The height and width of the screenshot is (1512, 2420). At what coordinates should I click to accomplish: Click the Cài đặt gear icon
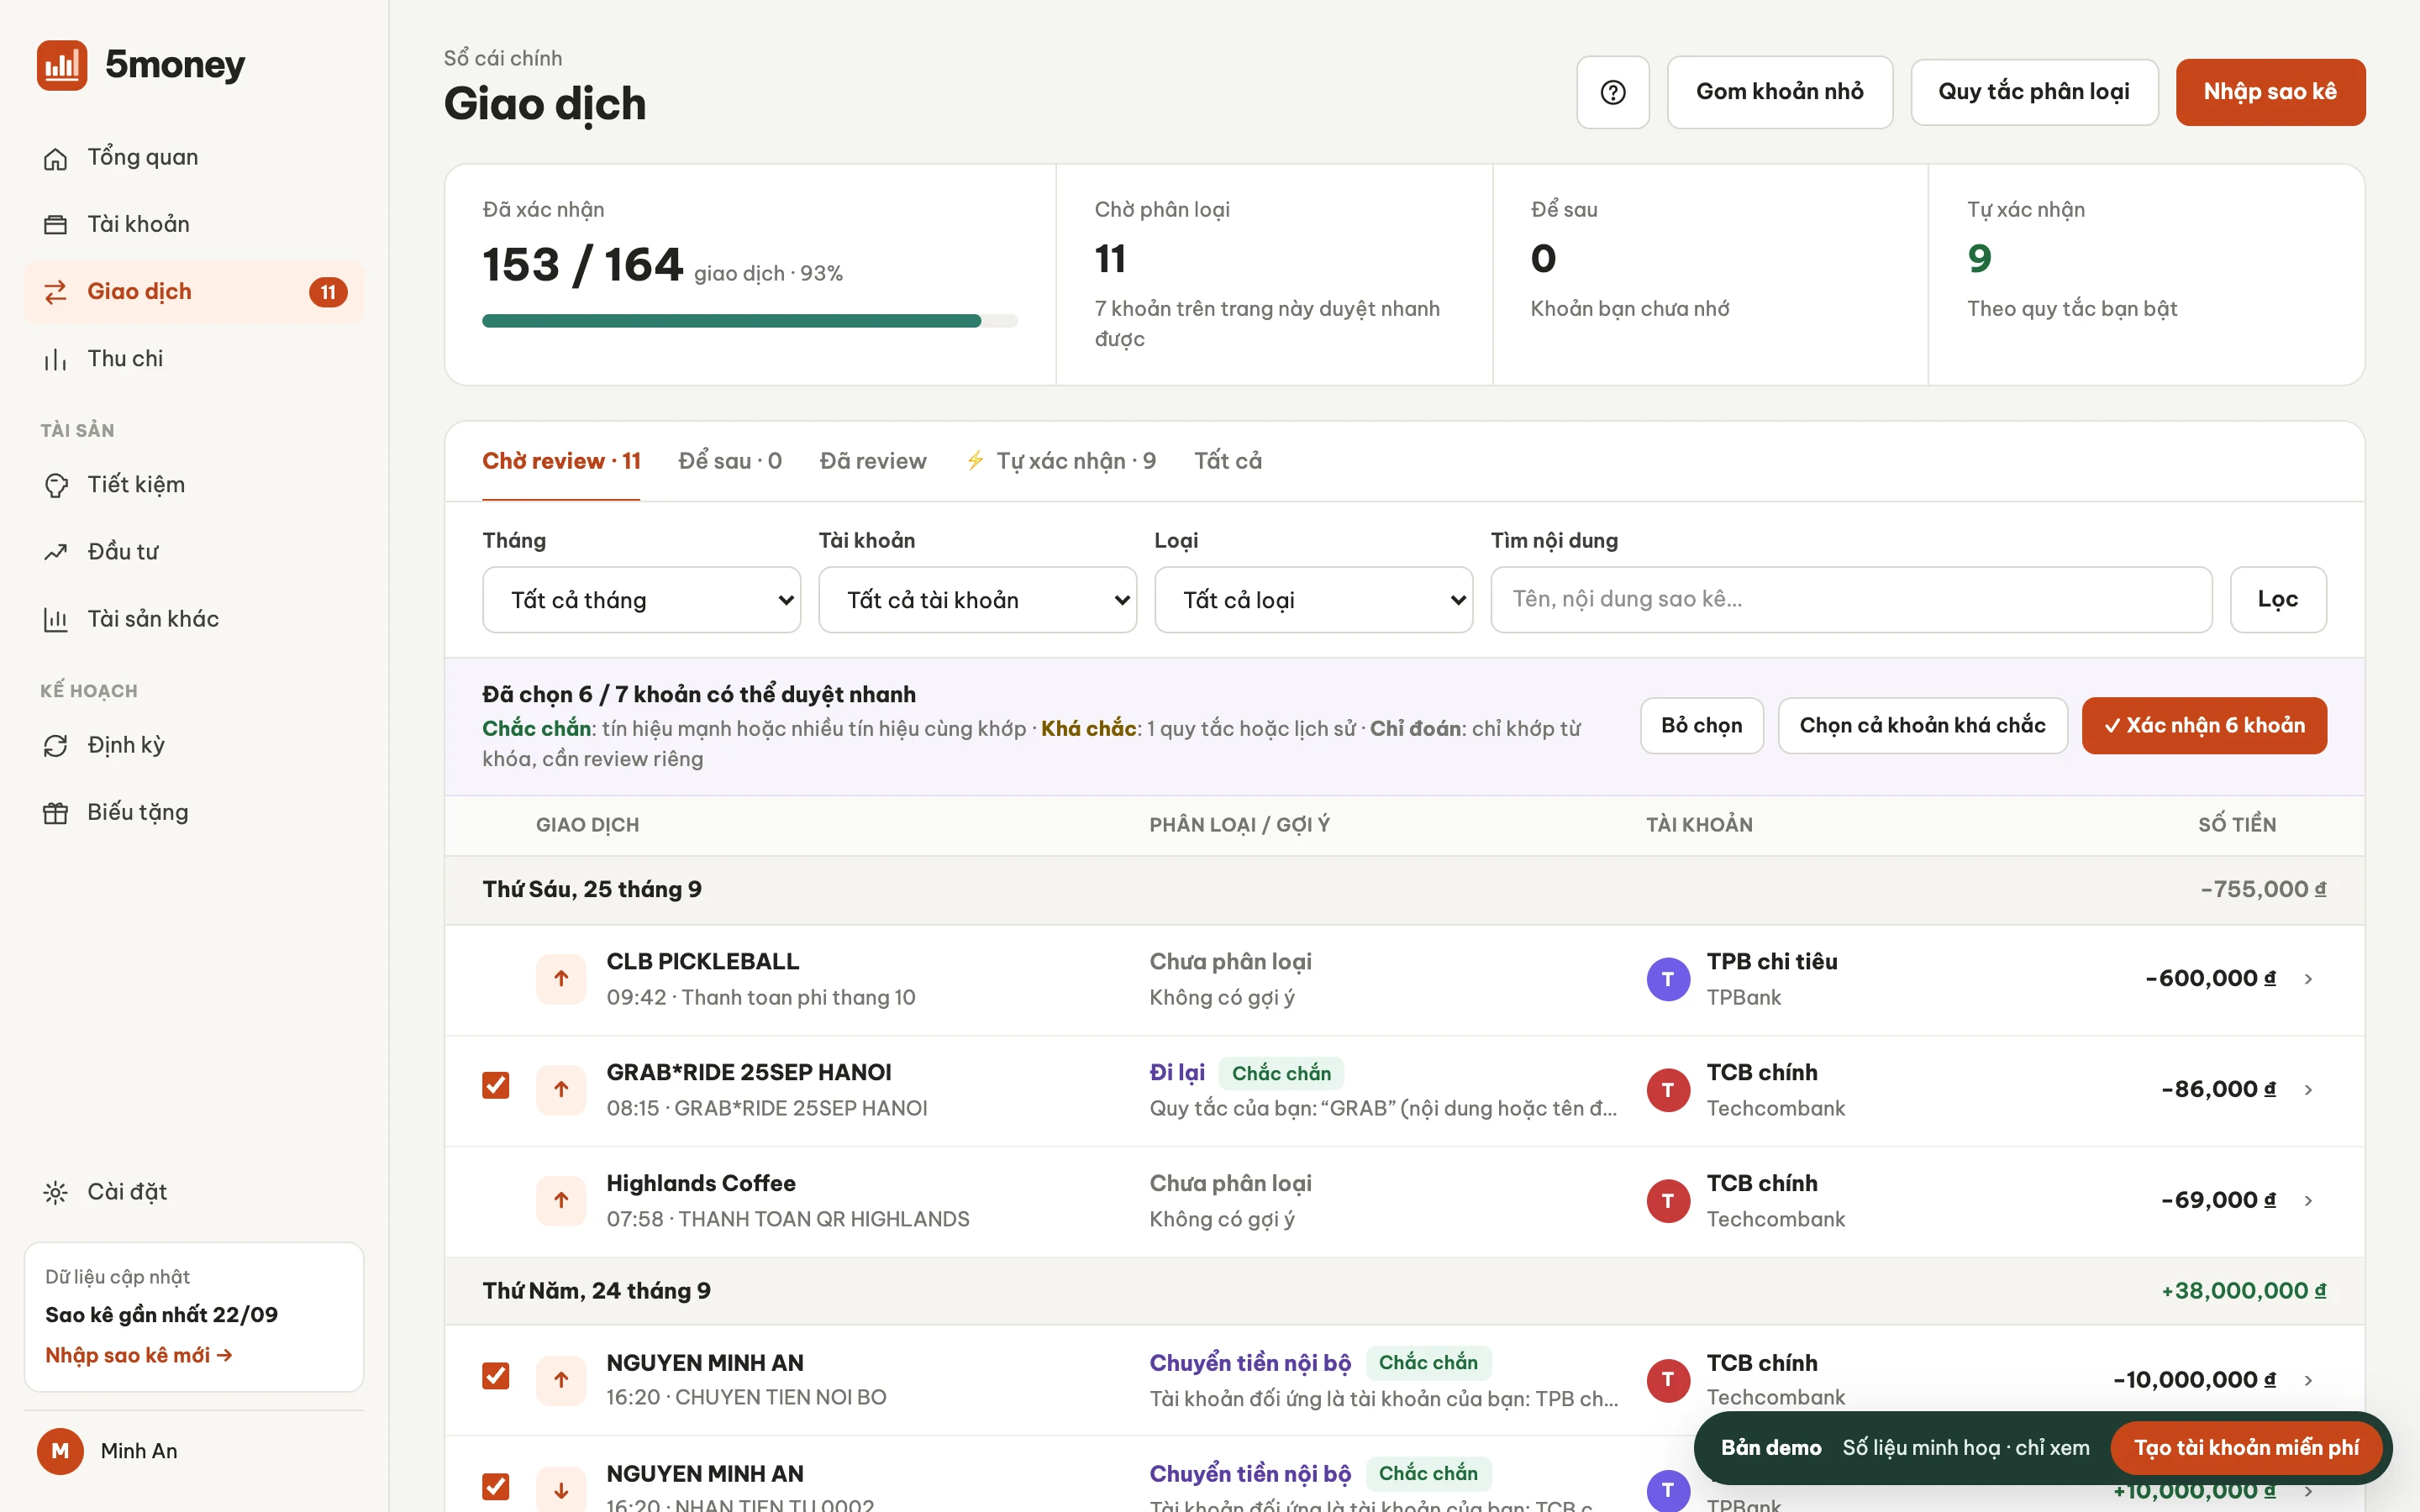pyautogui.click(x=56, y=1192)
